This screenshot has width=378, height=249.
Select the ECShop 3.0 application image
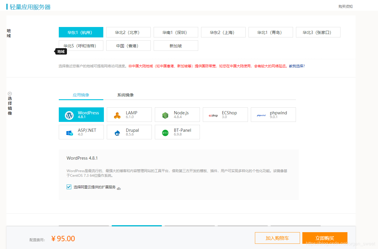225,114
